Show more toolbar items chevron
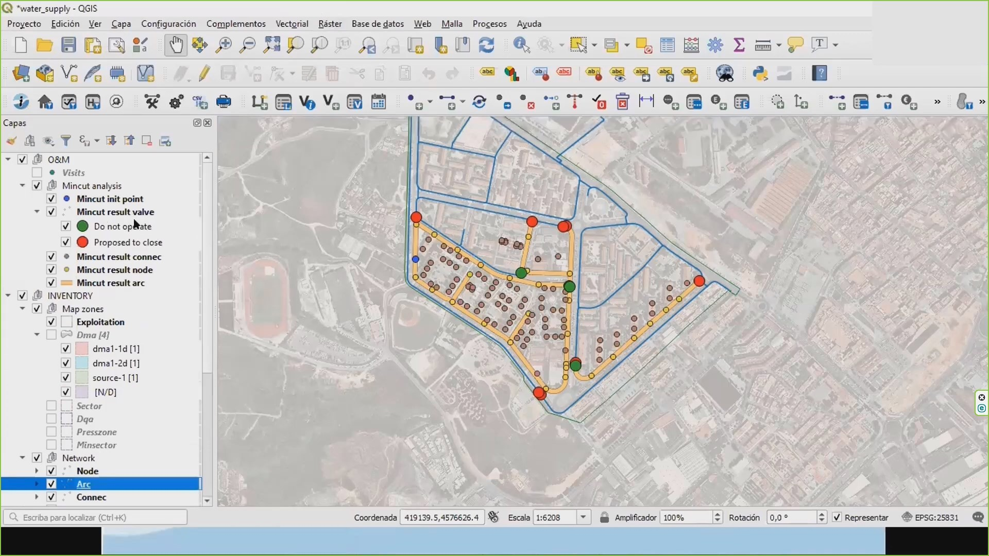The image size is (989, 556). pyautogui.click(x=937, y=102)
